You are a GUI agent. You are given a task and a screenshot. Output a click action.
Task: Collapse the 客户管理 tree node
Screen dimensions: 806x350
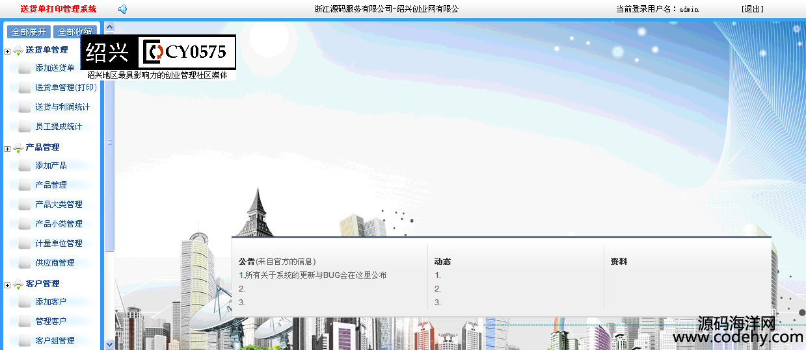pyautogui.click(x=7, y=285)
